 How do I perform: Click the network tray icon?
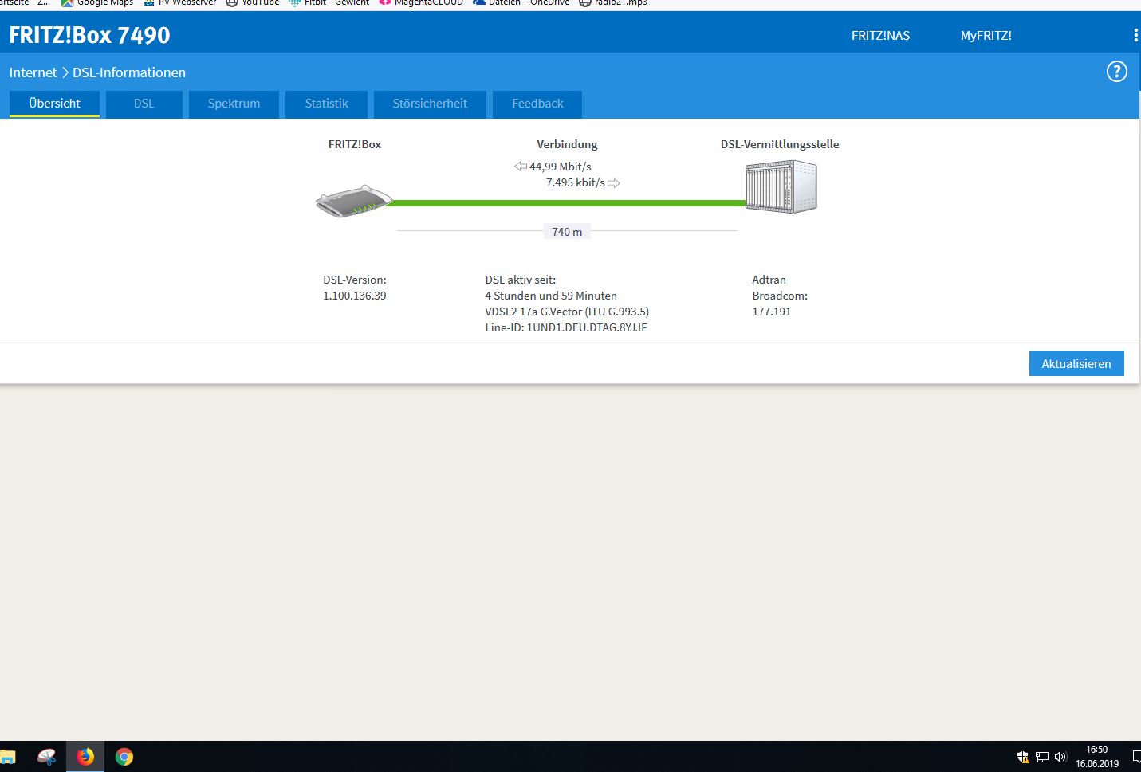click(x=1042, y=757)
